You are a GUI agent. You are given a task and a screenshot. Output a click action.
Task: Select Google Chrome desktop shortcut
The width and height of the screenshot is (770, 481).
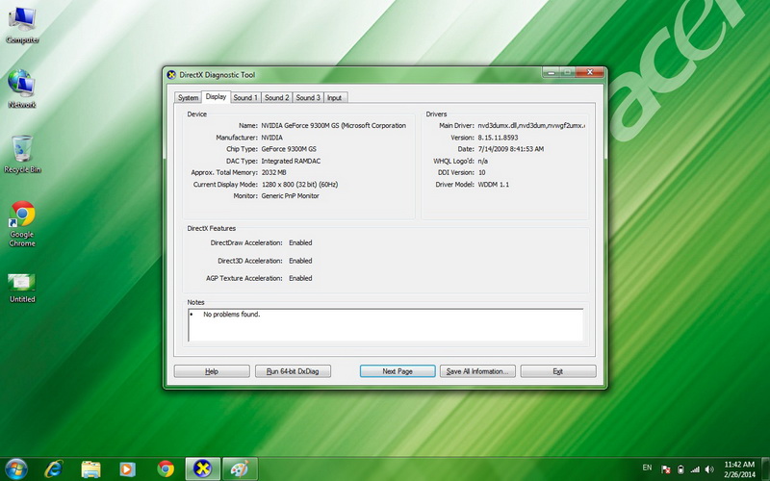tap(22, 224)
